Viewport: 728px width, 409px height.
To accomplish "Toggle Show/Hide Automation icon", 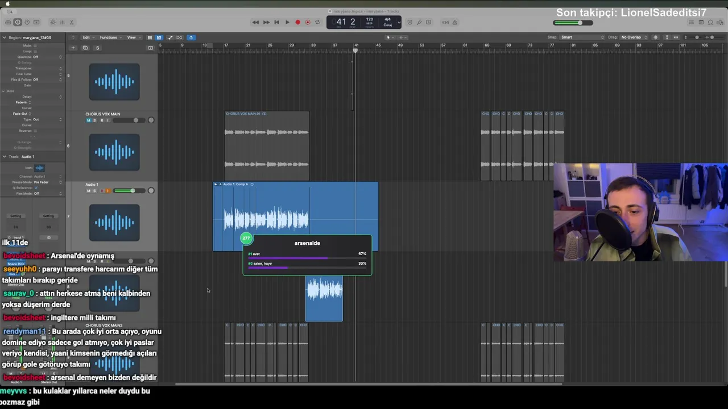I will coord(170,37).
